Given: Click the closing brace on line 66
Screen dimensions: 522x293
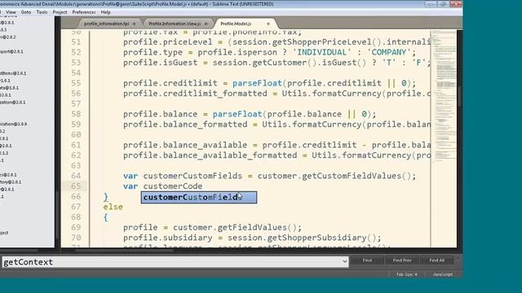Looking at the screenshot, I should click(x=106, y=197).
